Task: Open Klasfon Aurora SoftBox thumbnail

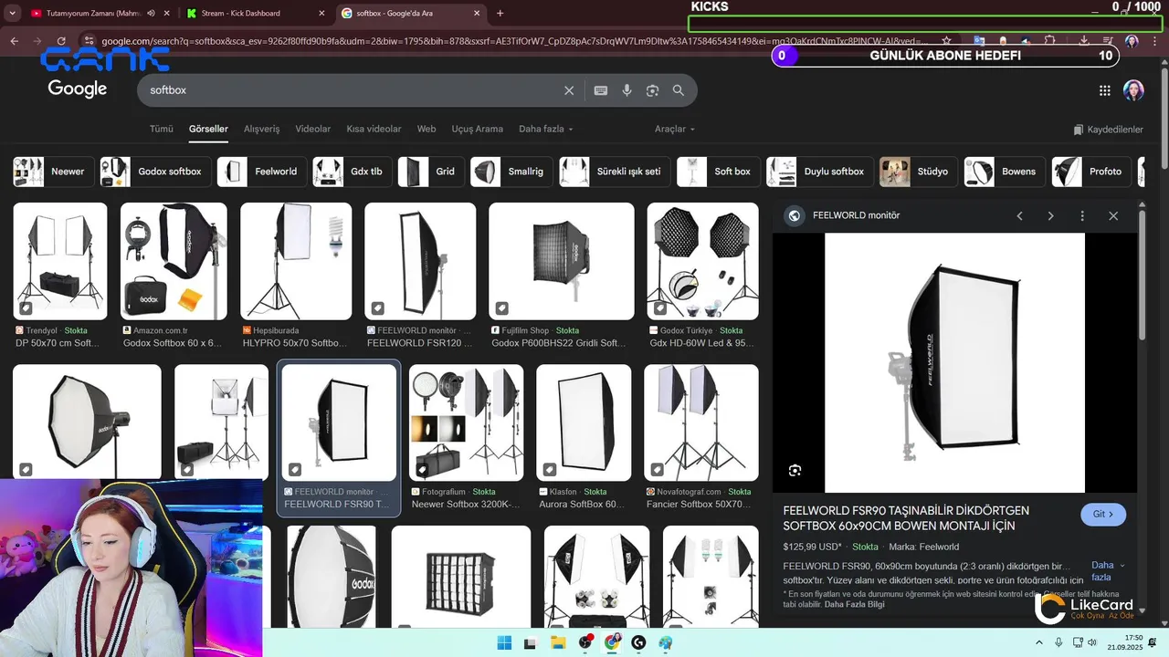Action: (x=584, y=422)
